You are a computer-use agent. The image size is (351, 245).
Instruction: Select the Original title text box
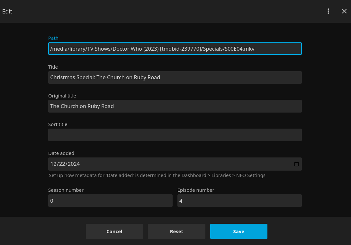[175, 106]
